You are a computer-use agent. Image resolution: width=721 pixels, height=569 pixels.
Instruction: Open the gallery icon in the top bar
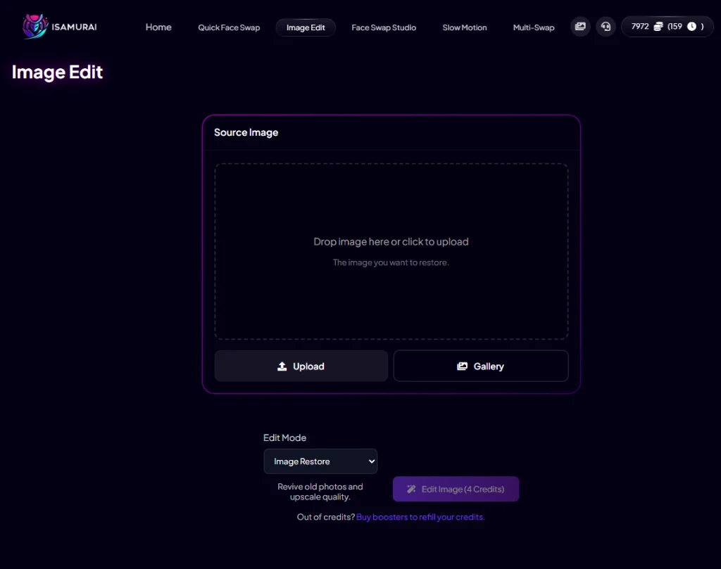[580, 27]
